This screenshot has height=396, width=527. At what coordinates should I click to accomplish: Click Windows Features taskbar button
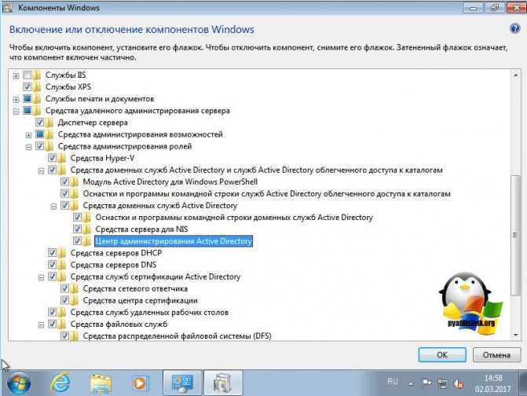(223, 383)
